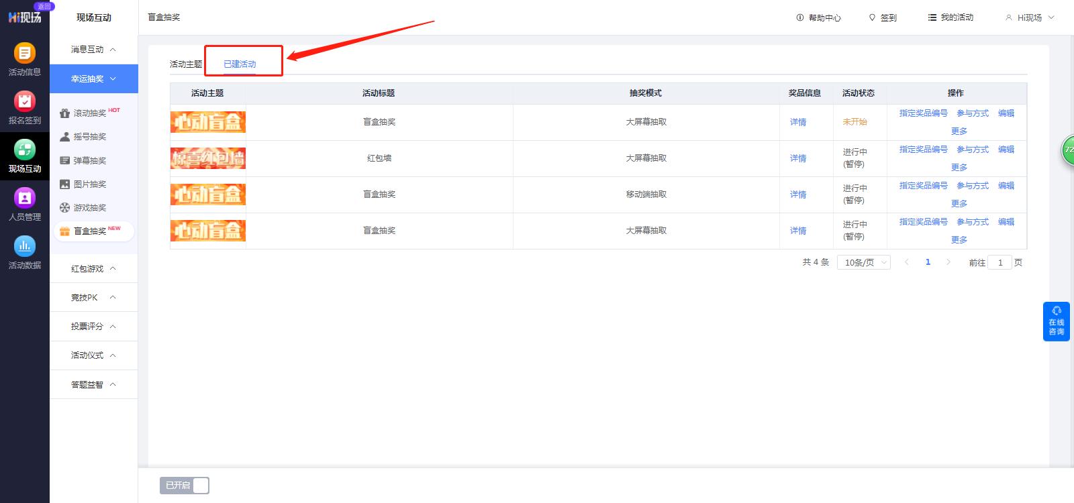Click the green floating badge at right edge
Image resolution: width=1074 pixels, height=503 pixels.
point(1068,150)
